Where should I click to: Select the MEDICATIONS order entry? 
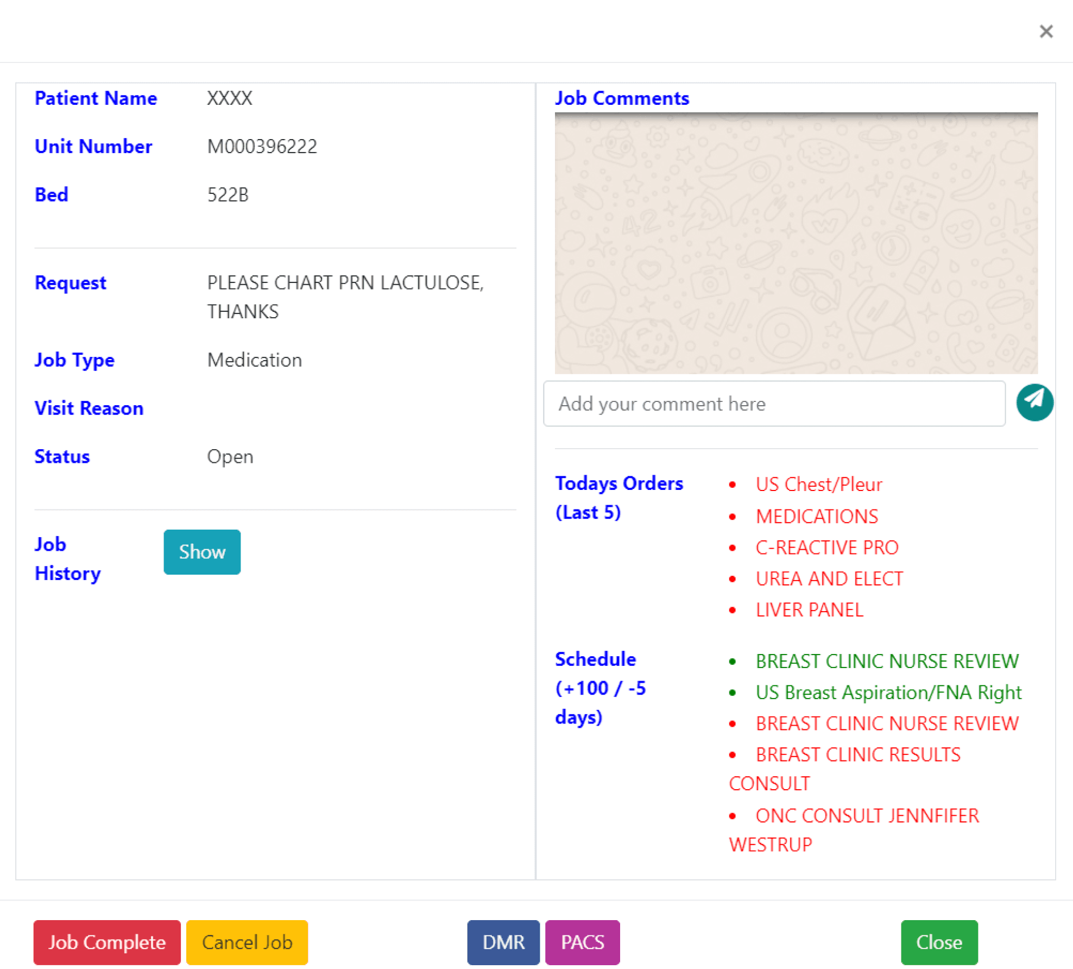816,516
